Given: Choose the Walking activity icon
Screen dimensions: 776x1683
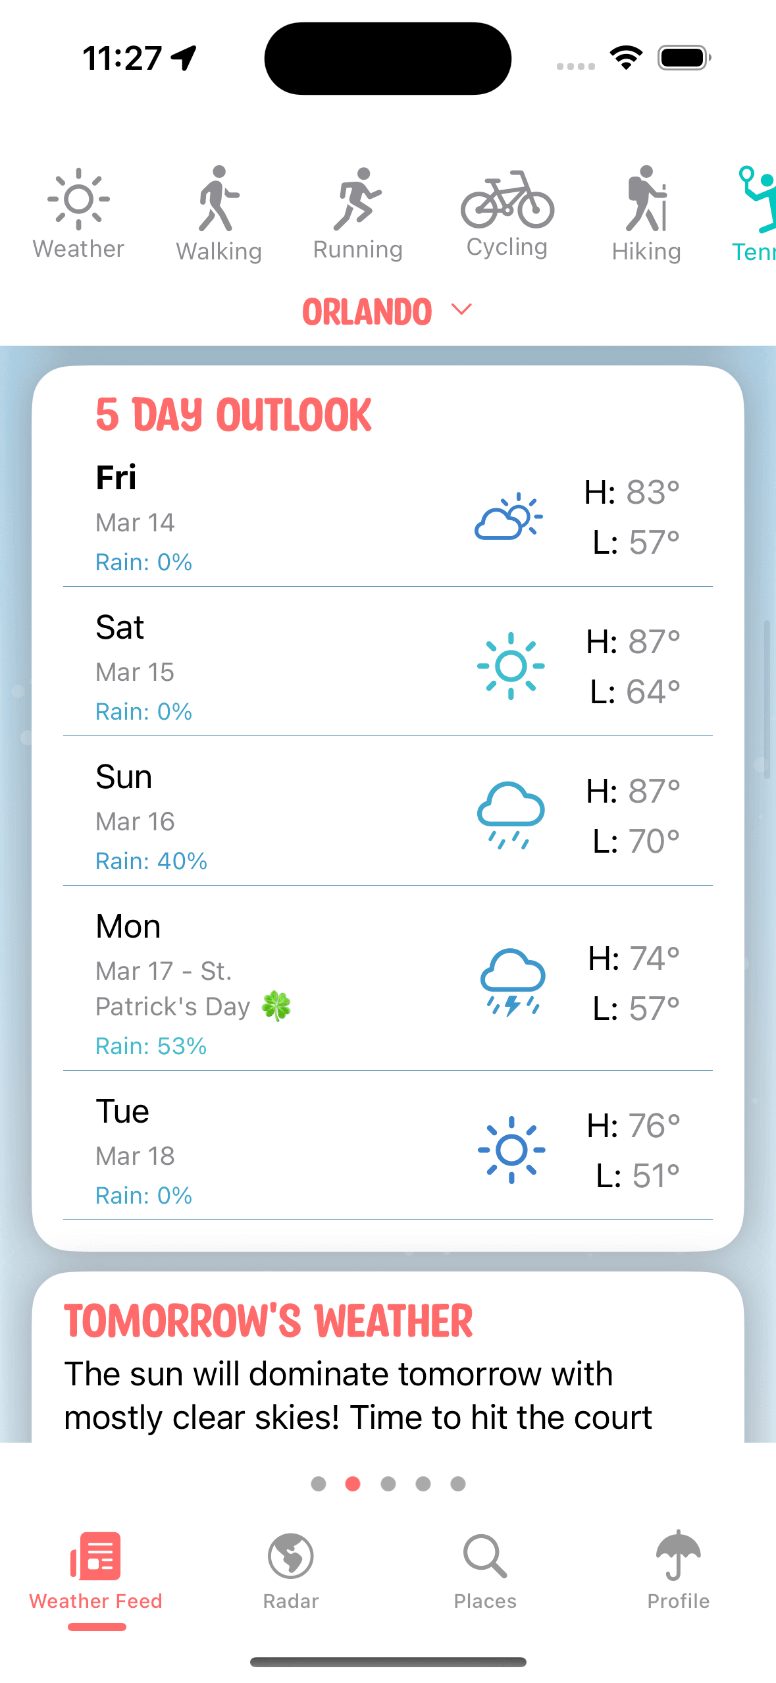Looking at the screenshot, I should point(219,199).
